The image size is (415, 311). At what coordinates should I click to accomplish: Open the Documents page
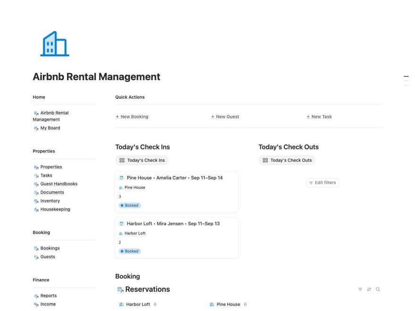pyautogui.click(x=52, y=192)
